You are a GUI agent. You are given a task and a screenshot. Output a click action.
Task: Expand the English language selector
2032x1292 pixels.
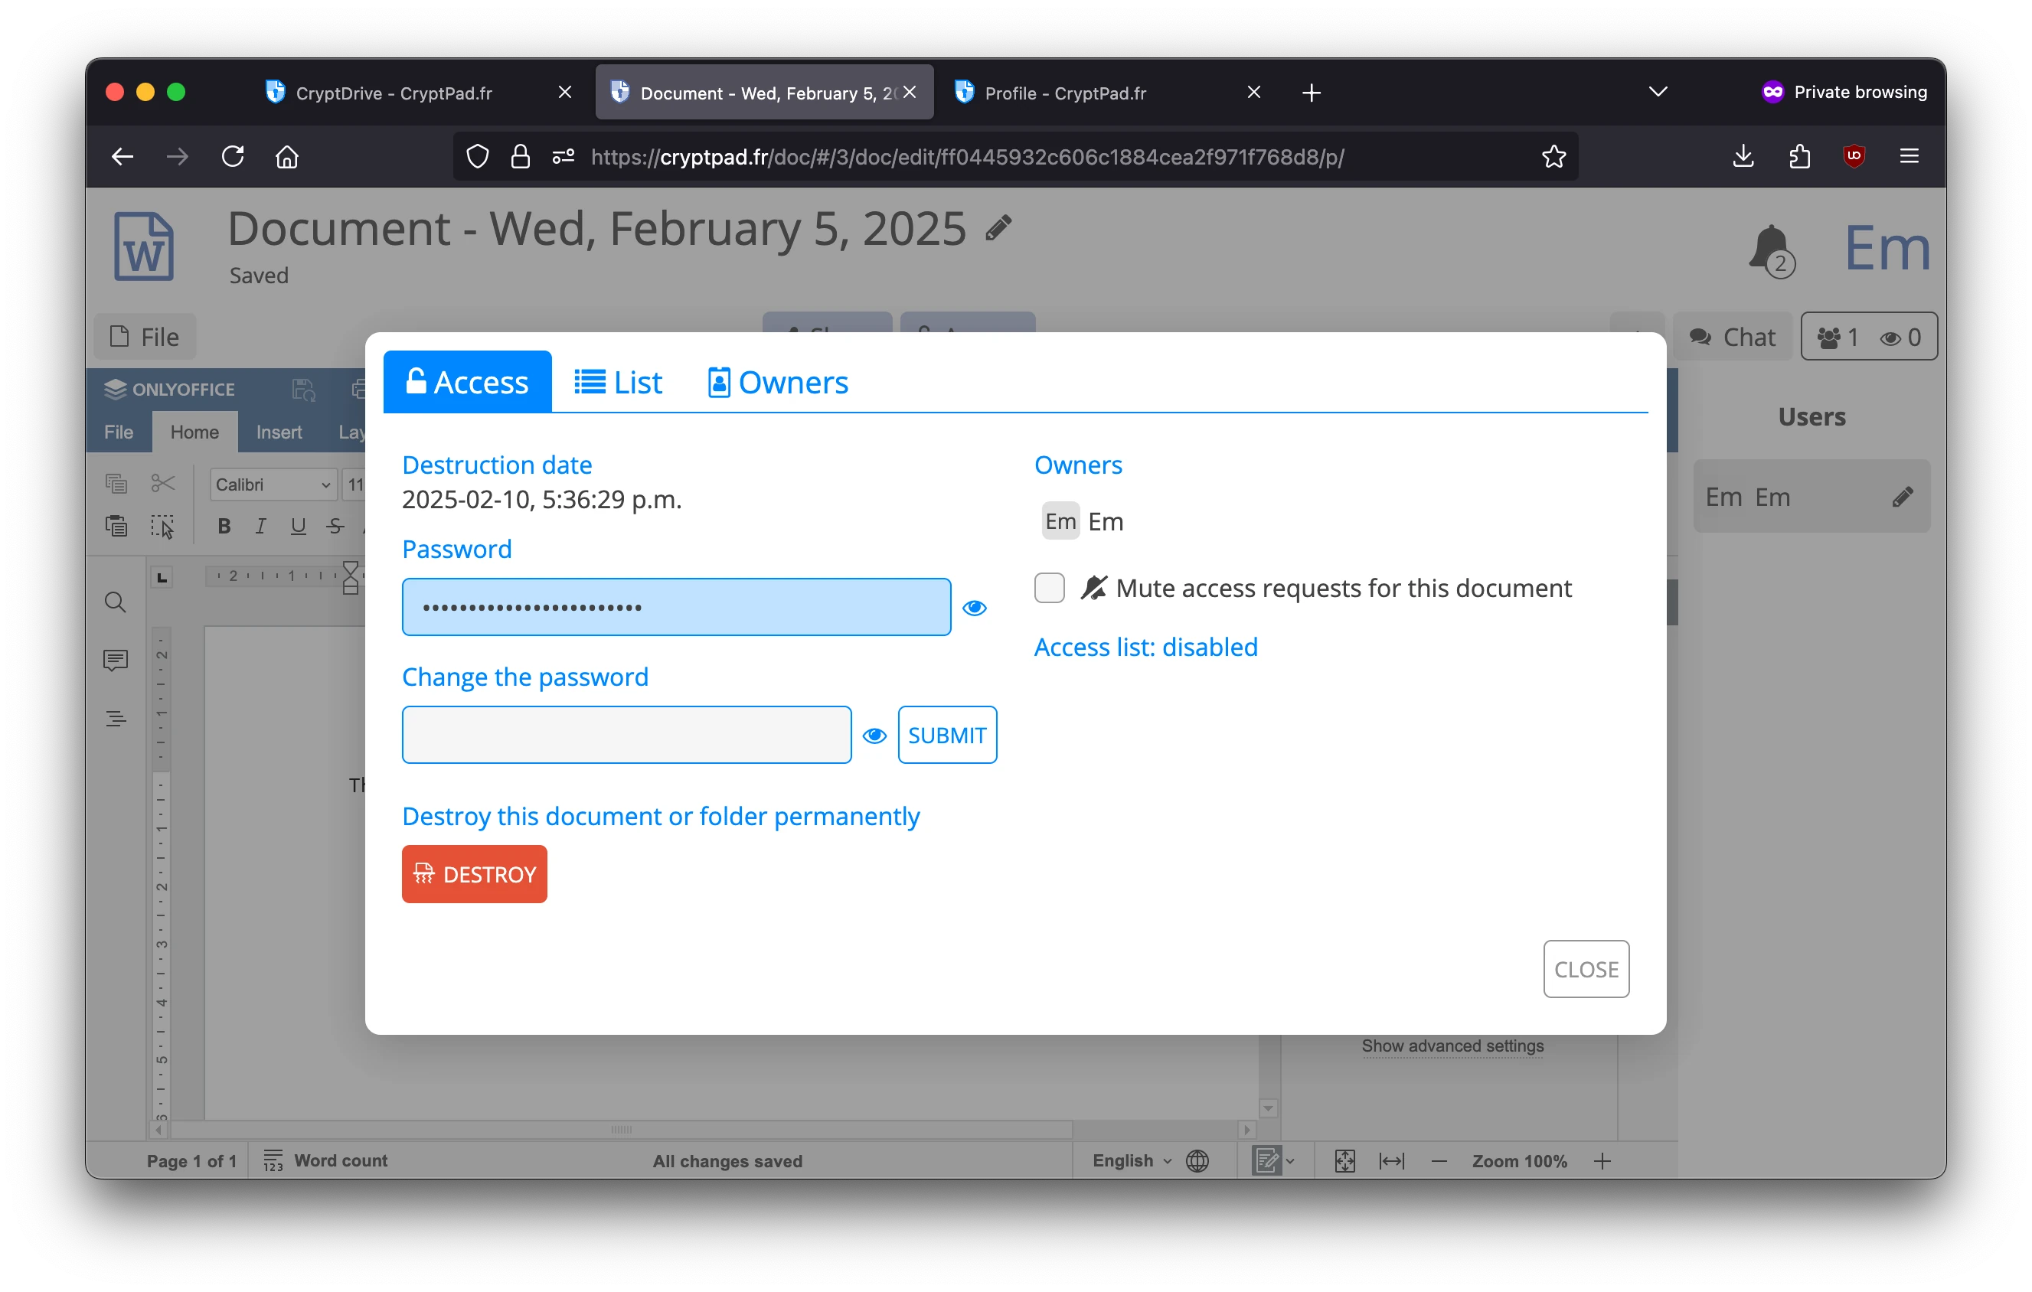(1132, 1161)
